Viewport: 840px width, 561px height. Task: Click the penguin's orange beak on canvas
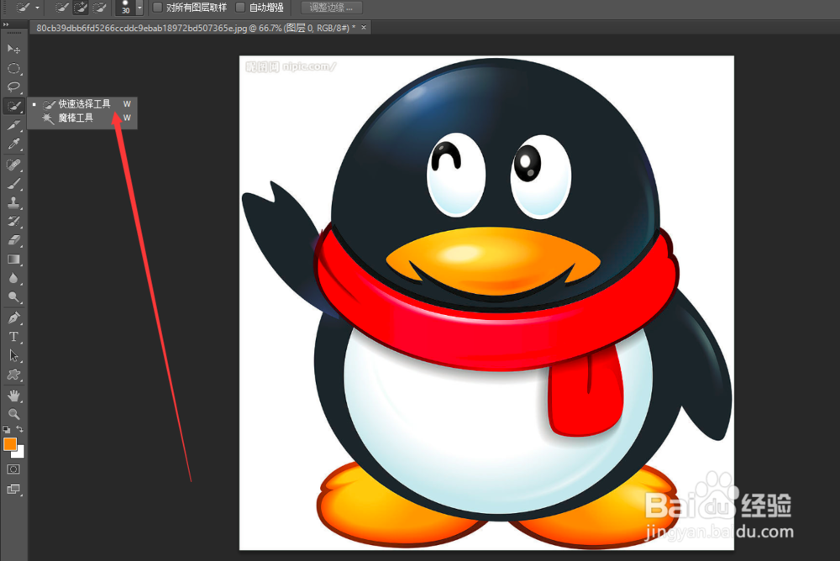[493, 260]
